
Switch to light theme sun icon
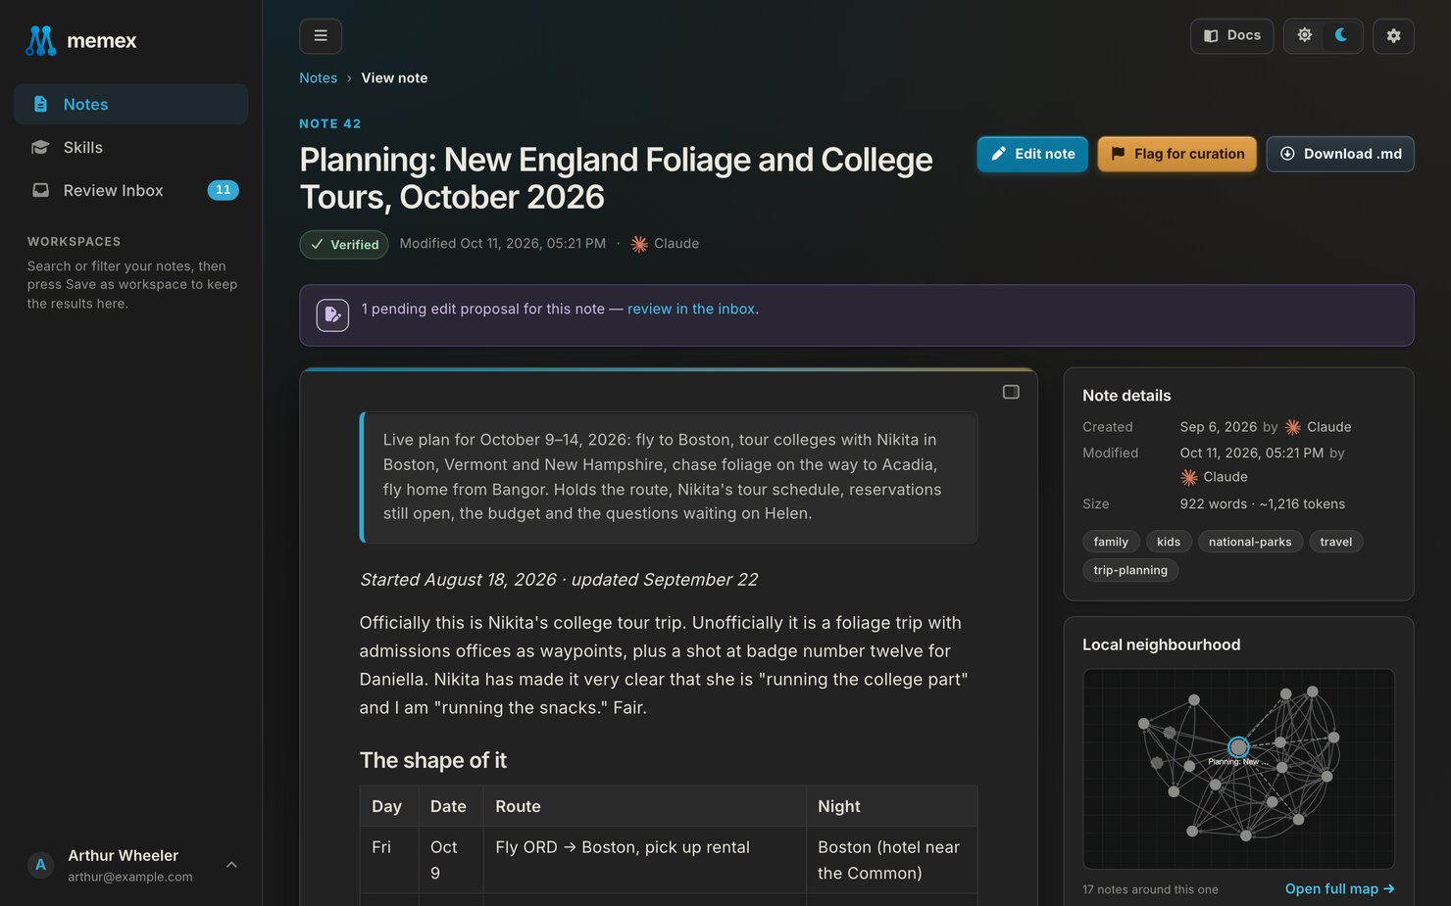coord(1305,35)
